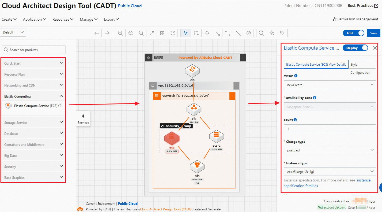
Task: Click the blue Save button
Action: coord(374,33)
